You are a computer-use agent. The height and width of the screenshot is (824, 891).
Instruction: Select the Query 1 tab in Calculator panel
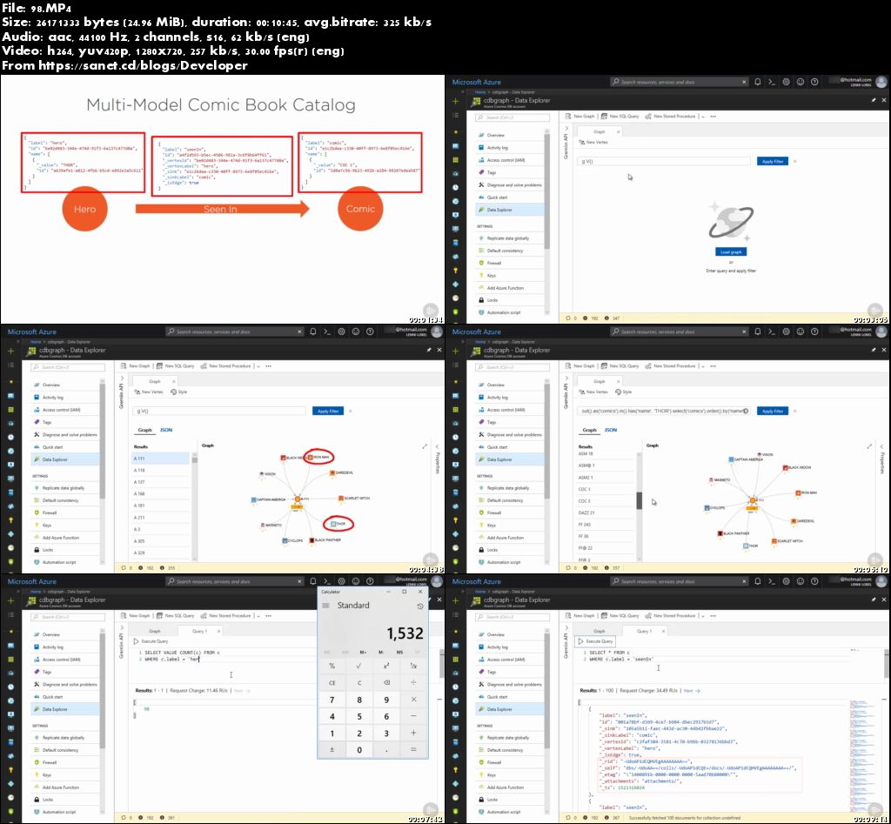tap(199, 632)
